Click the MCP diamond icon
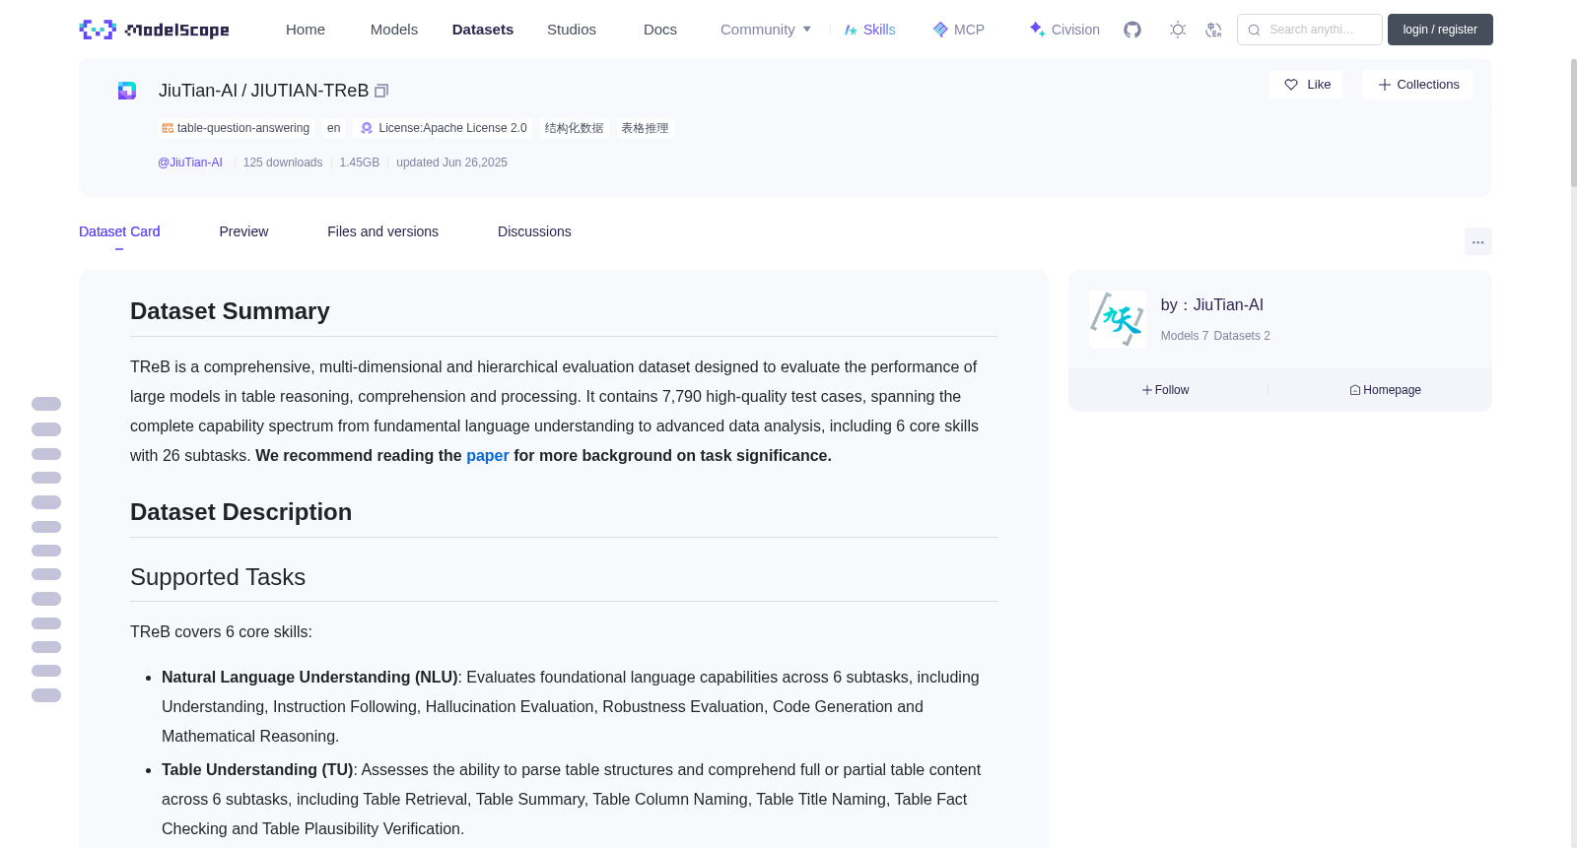This screenshot has height=848, width=1577. 940,30
